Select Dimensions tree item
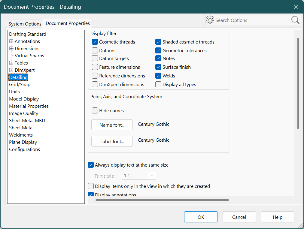 tap(27, 48)
